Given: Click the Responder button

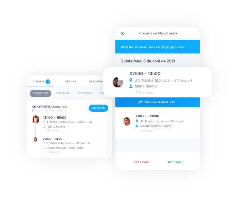Looking at the screenshot, I should (99, 108).
